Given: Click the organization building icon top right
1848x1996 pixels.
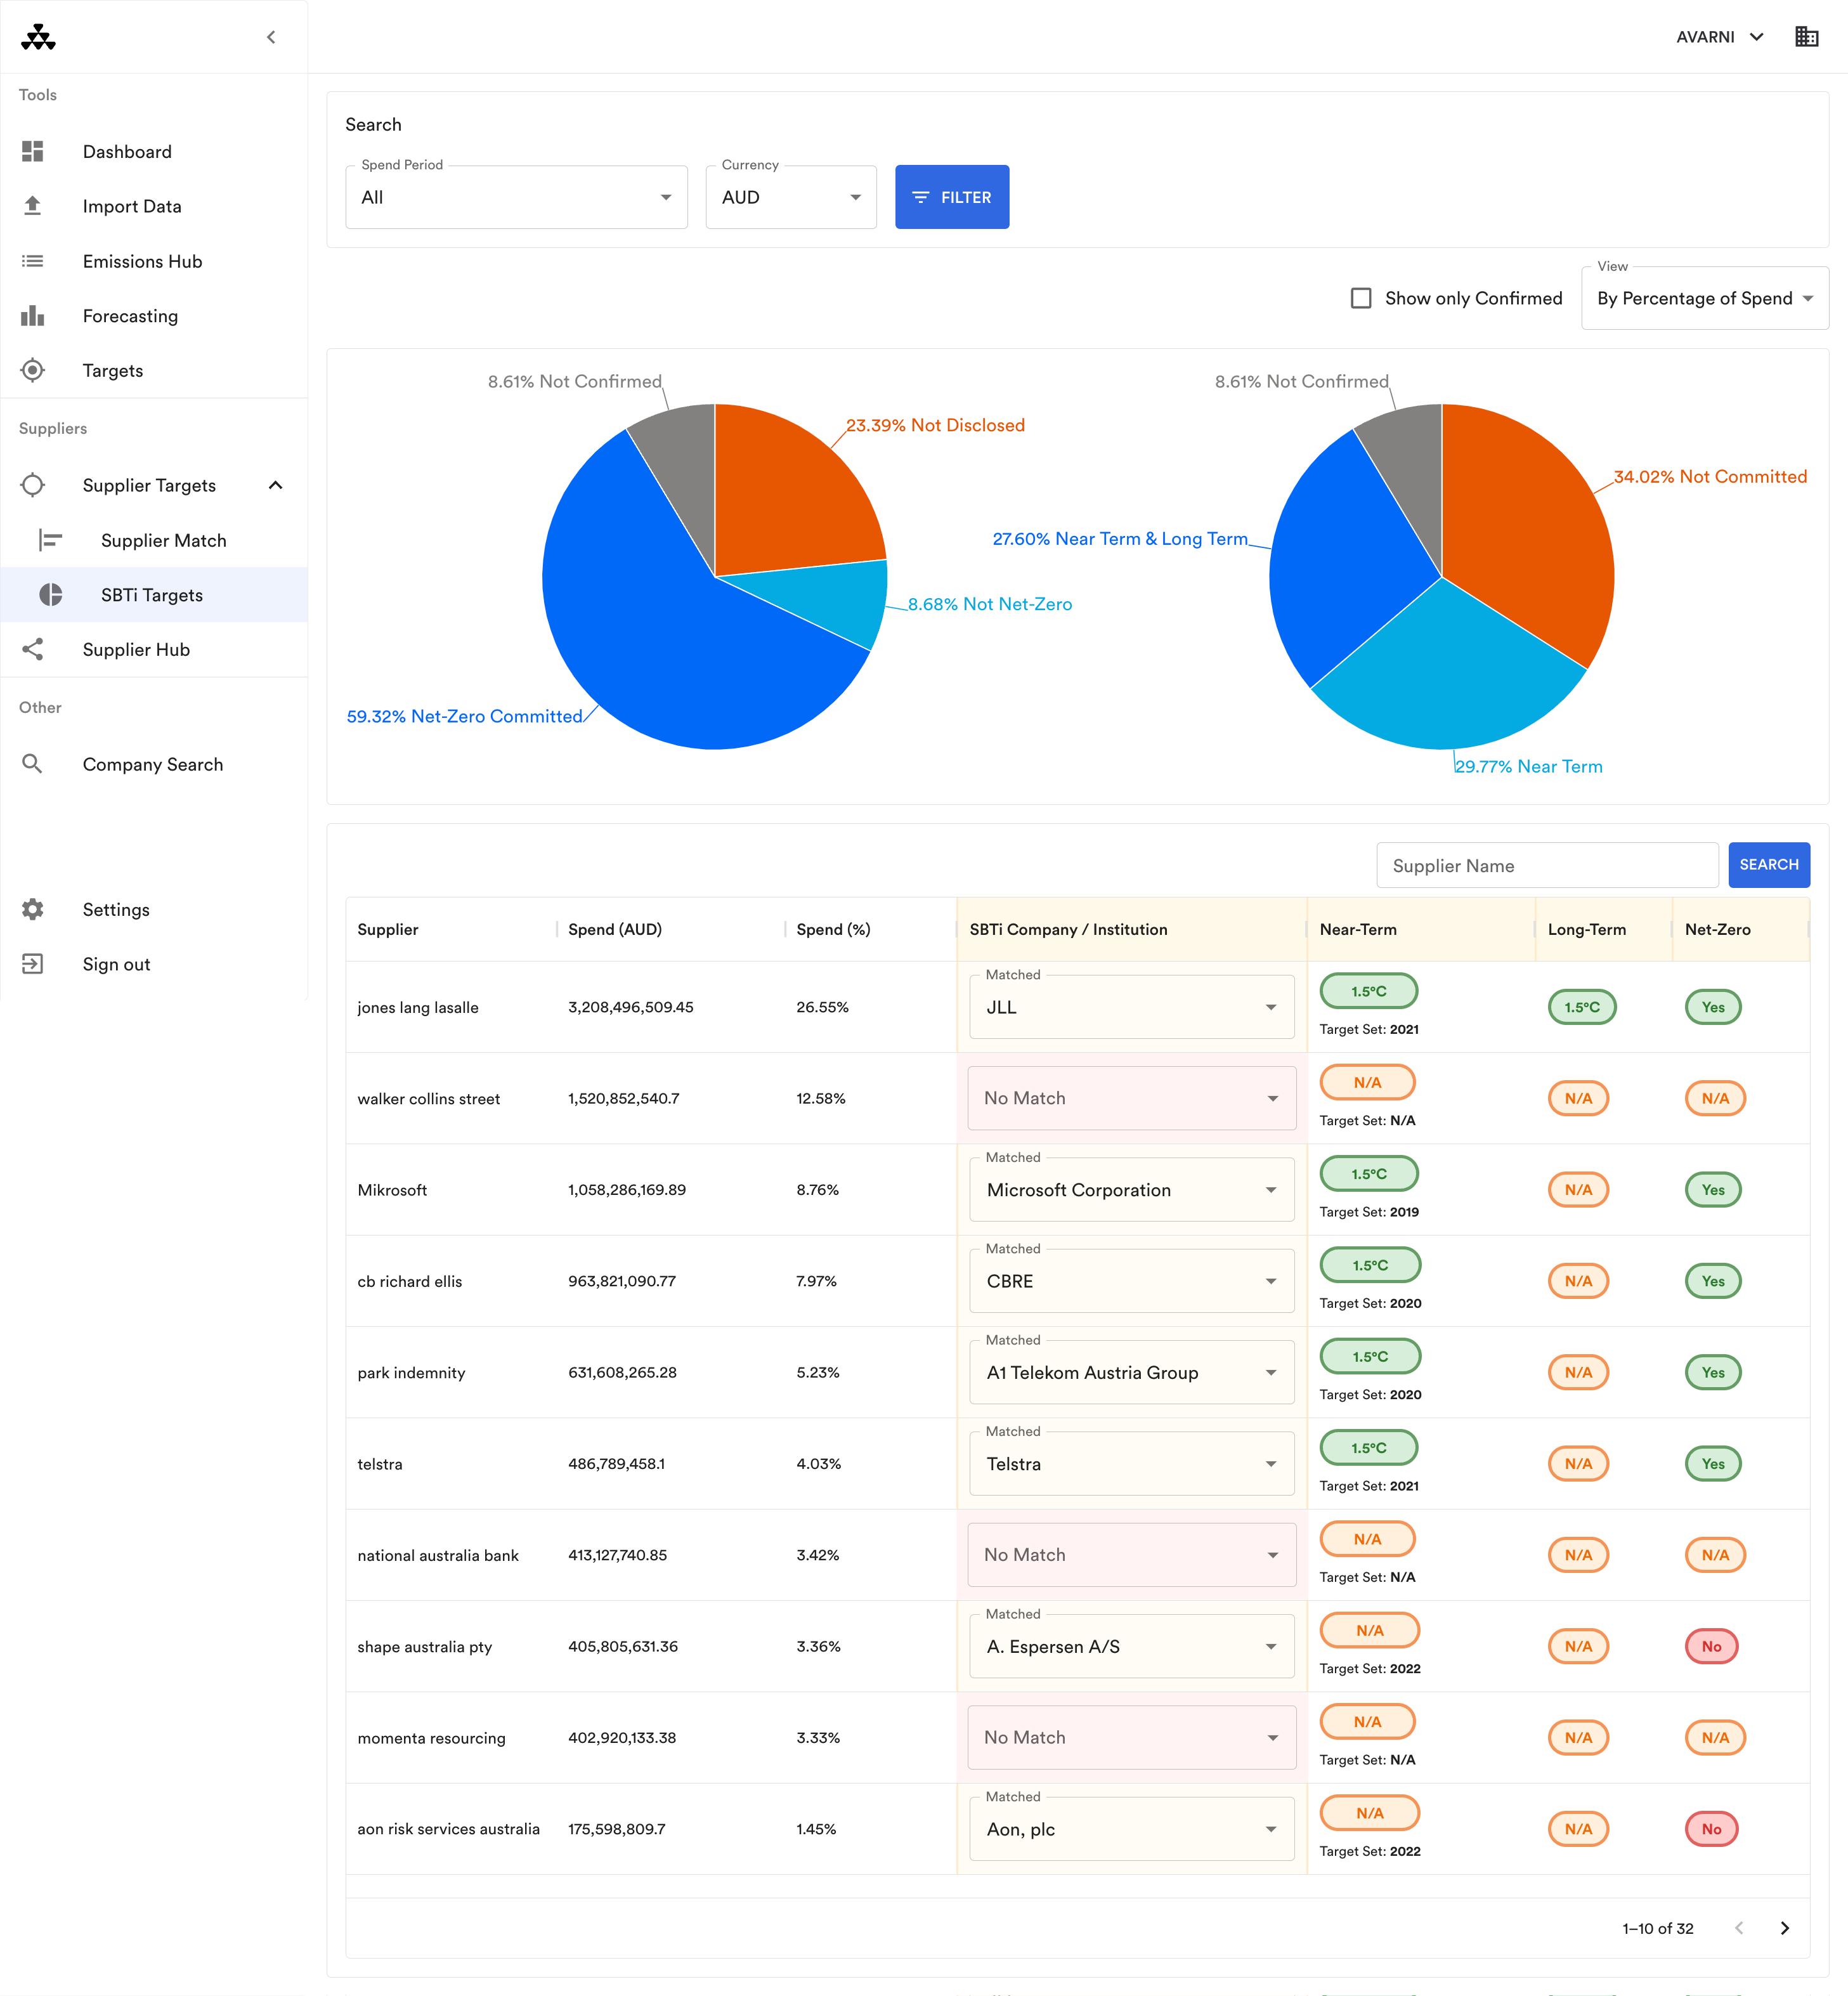Looking at the screenshot, I should click(x=1806, y=37).
